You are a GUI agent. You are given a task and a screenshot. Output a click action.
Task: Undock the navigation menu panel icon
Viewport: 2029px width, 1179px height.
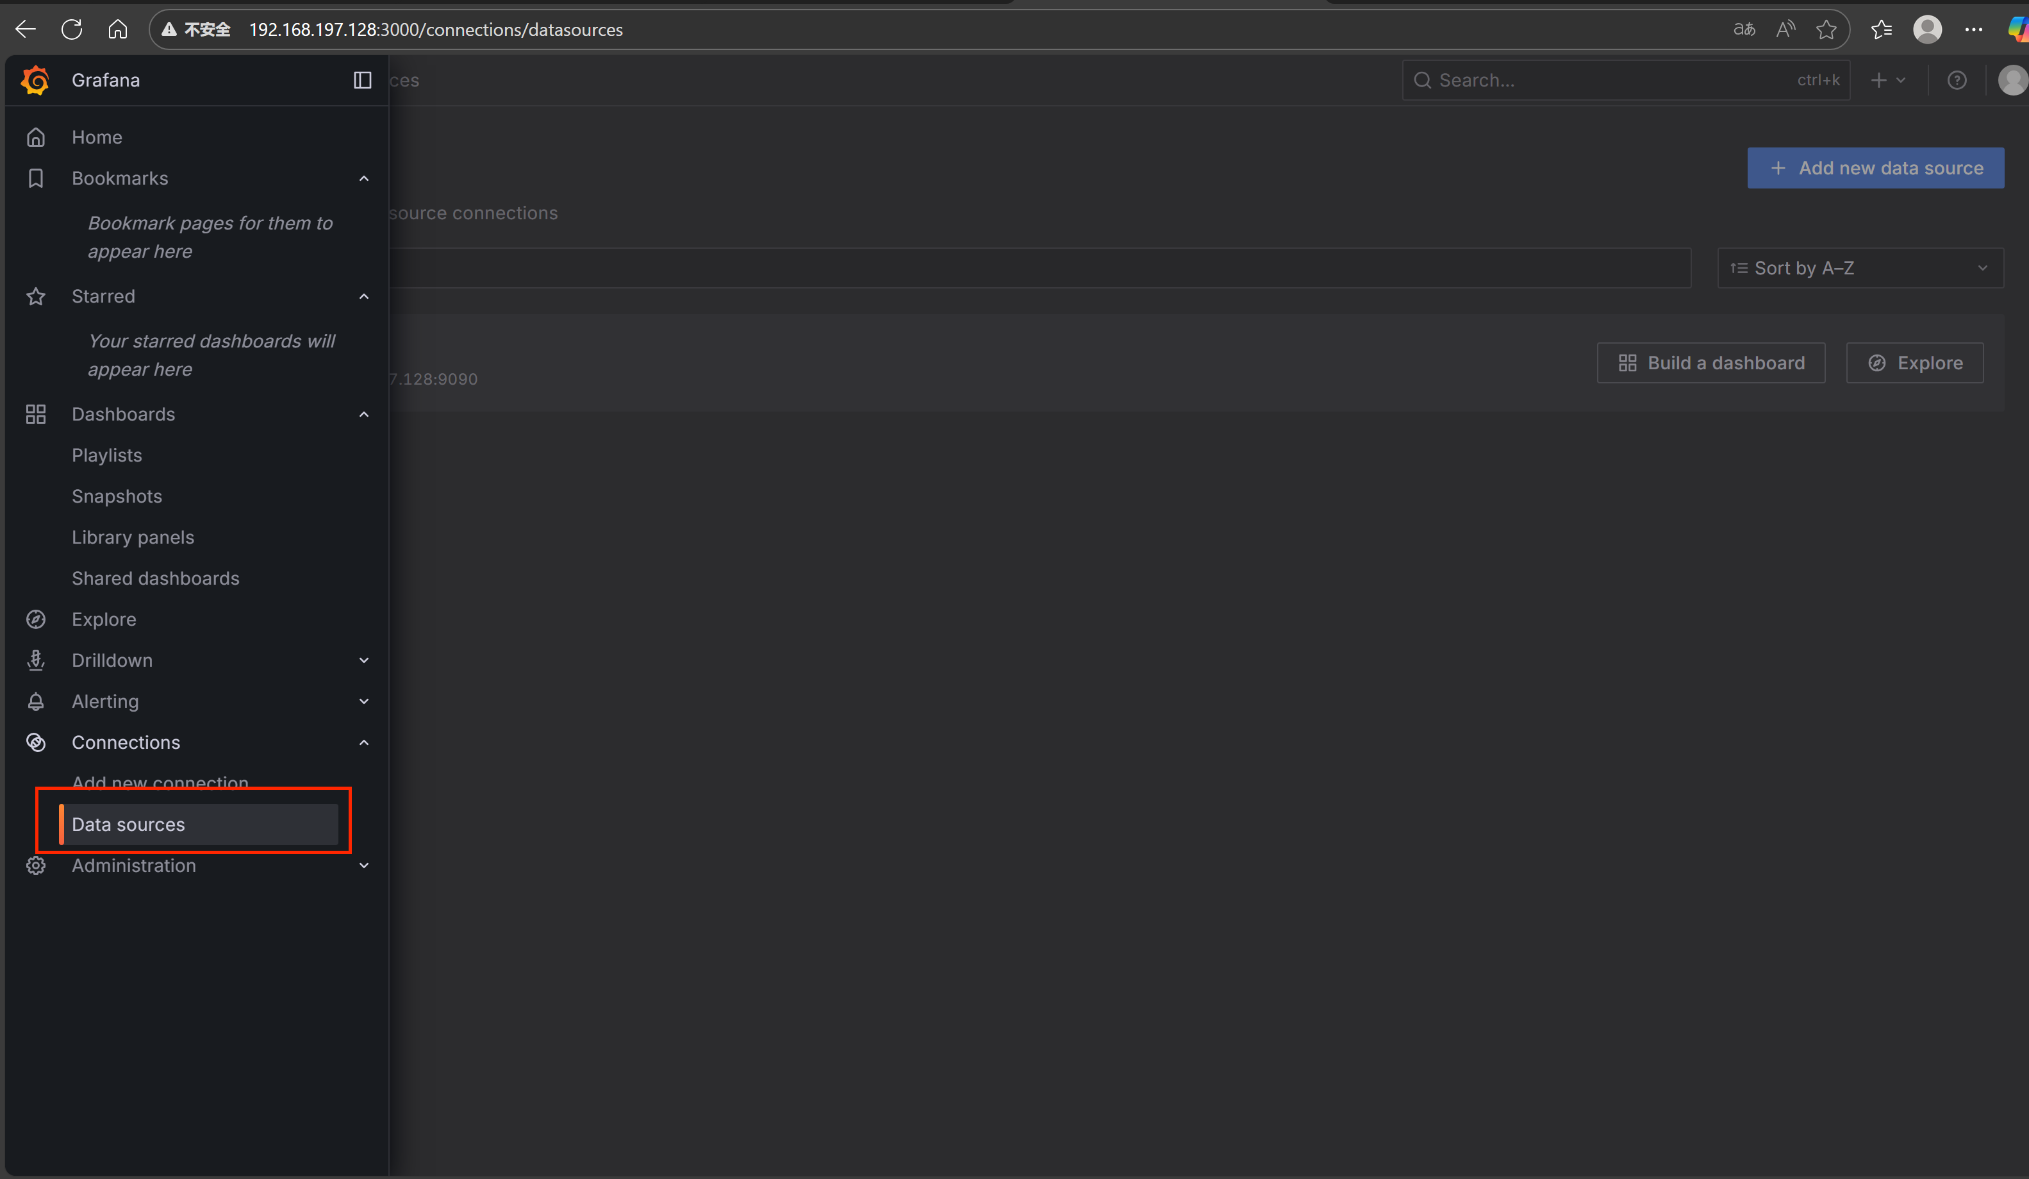click(x=362, y=79)
